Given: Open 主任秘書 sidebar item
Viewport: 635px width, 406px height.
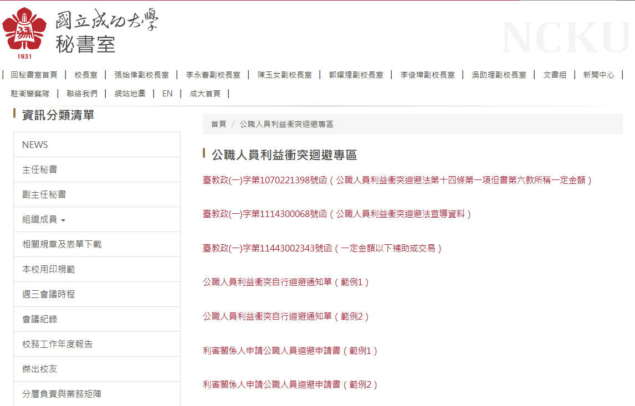Looking at the screenshot, I should [39, 169].
